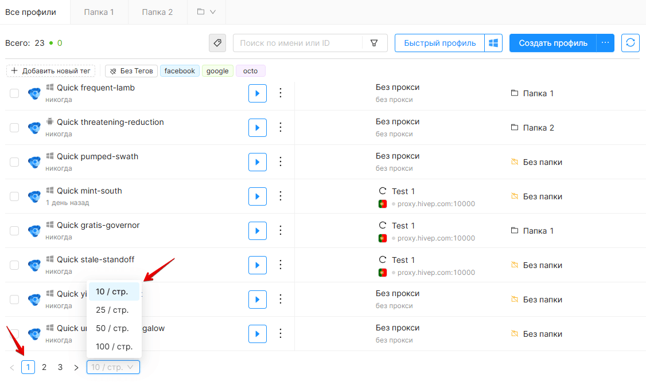This screenshot has height=382, width=646.
Task: Open three-dot menu for Quick gratis-governor
Action: 281,230
